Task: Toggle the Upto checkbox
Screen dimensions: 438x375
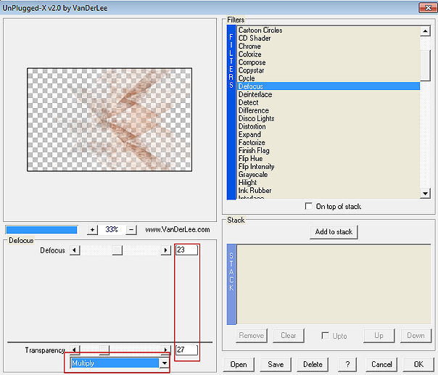Action: tap(325, 336)
